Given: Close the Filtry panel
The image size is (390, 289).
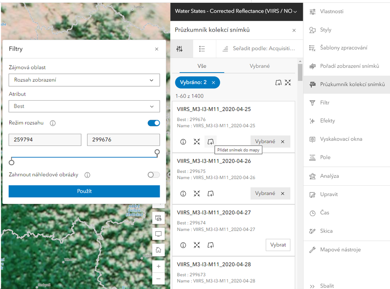Looking at the screenshot, I should tap(157, 49).
